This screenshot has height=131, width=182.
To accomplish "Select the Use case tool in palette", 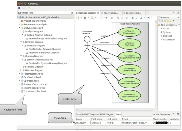I will point(166,36).
